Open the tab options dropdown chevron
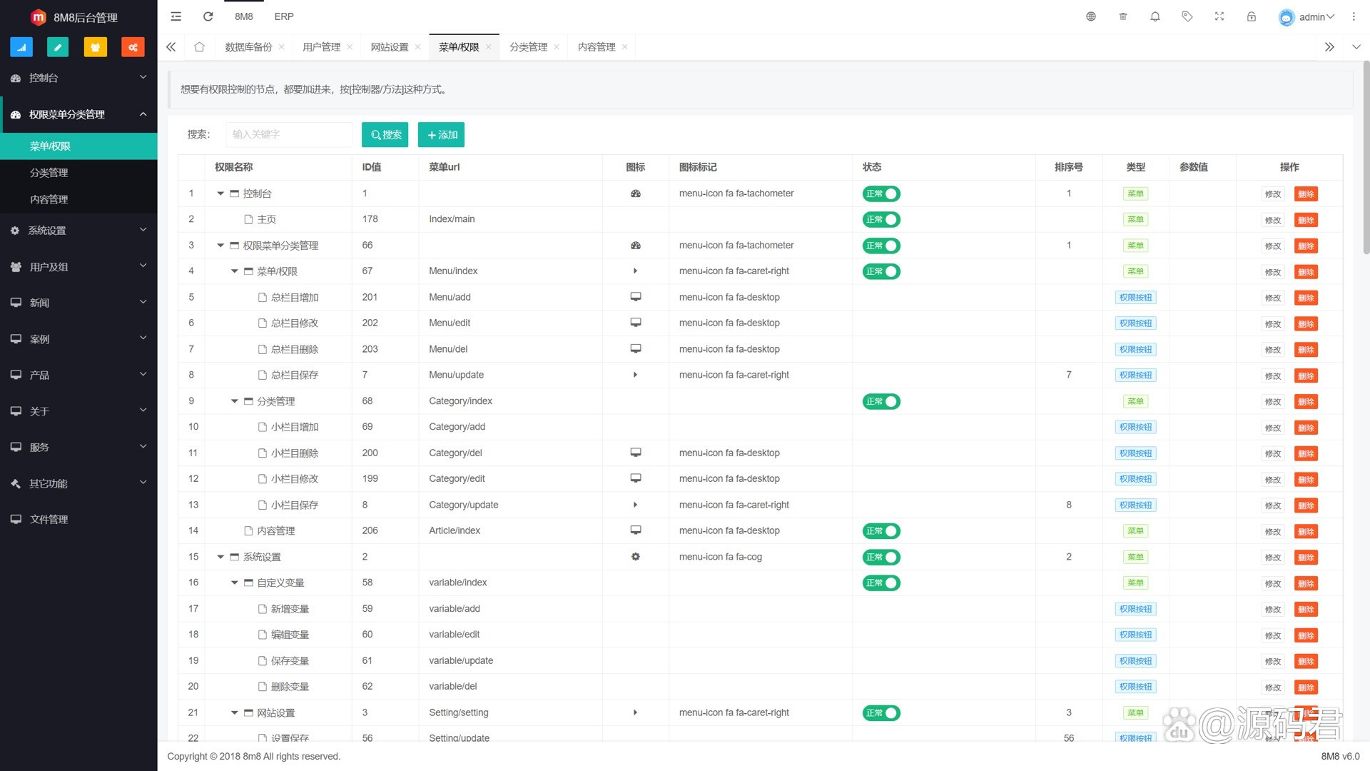This screenshot has width=1370, height=771. coord(1356,47)
